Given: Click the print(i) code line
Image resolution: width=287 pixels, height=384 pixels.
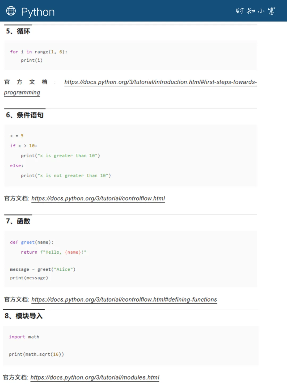Looking at the screenshot, I should 32,60.
